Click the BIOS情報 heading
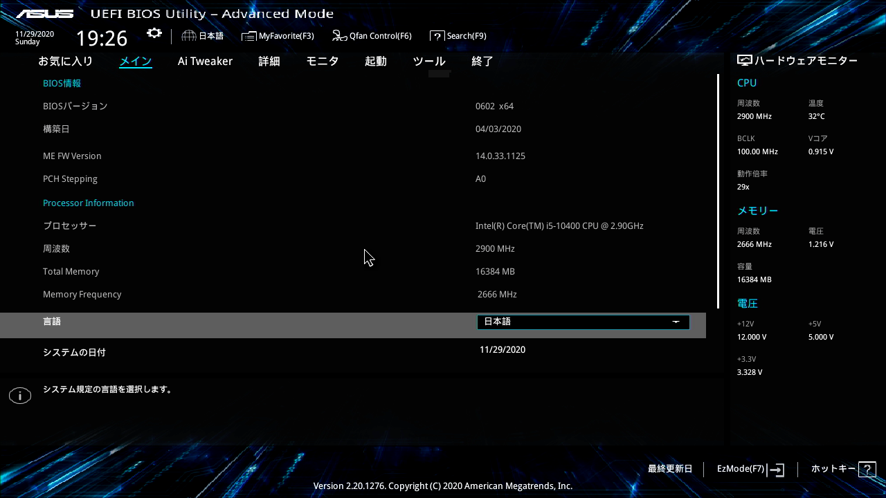This screenshot has width=886, height=498. (x=62, y=84)
